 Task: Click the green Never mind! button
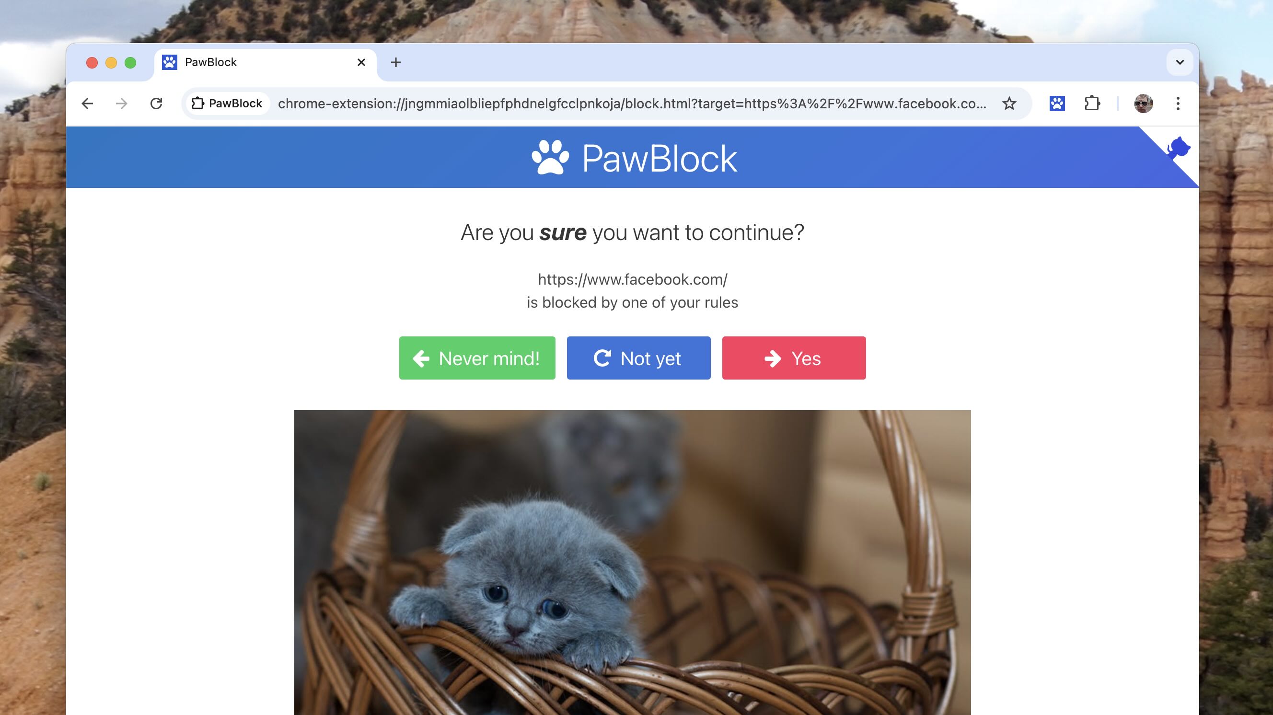[477, 358]
